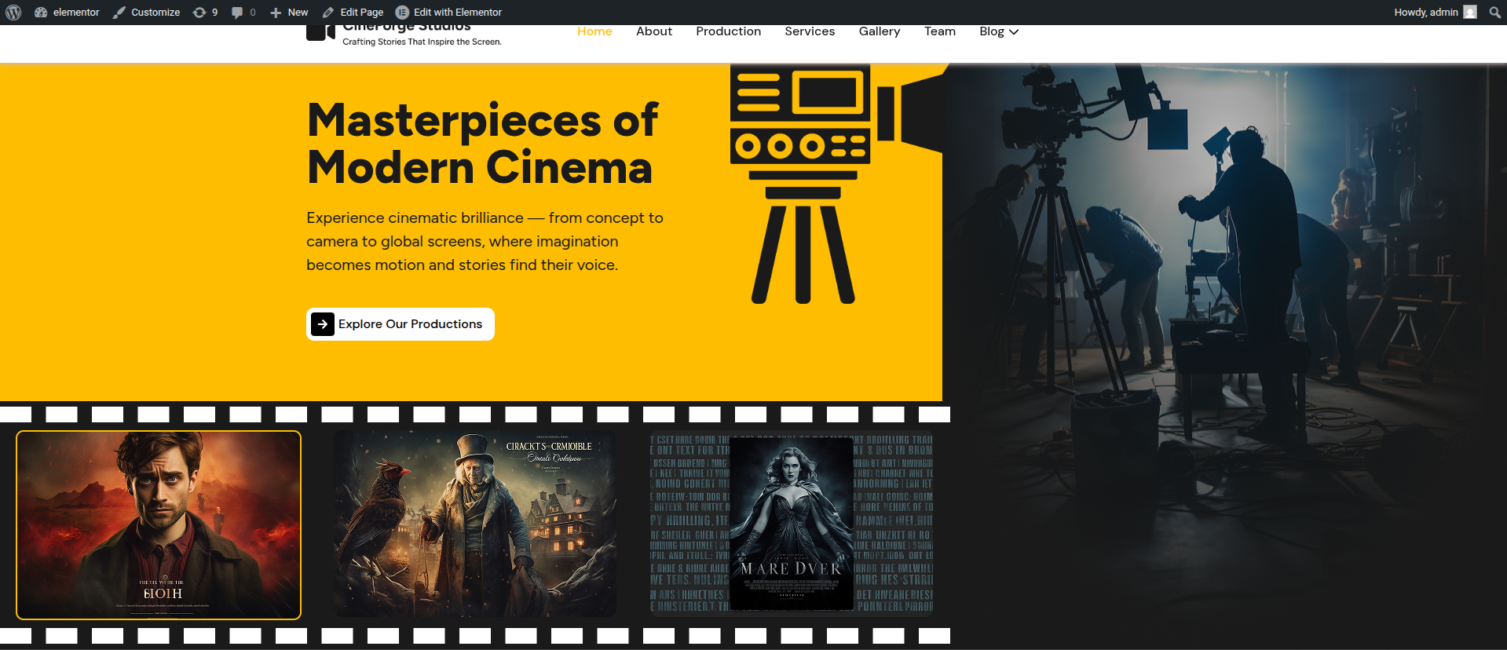1507x650 pixels.
Task: Click the updates icon showing 9
Action: coord(205,13)
